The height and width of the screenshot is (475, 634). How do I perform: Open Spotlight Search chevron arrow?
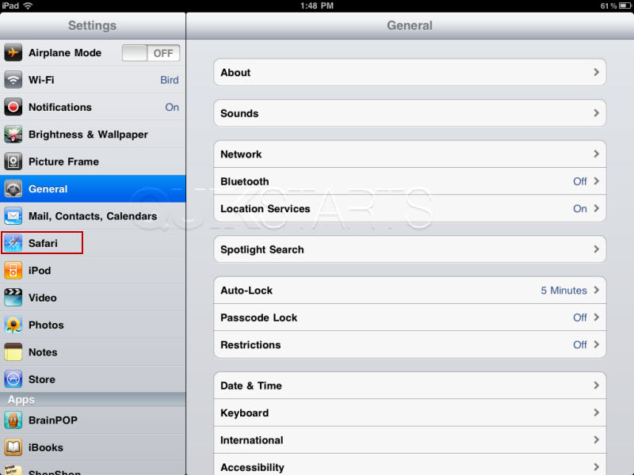(596, 249)
